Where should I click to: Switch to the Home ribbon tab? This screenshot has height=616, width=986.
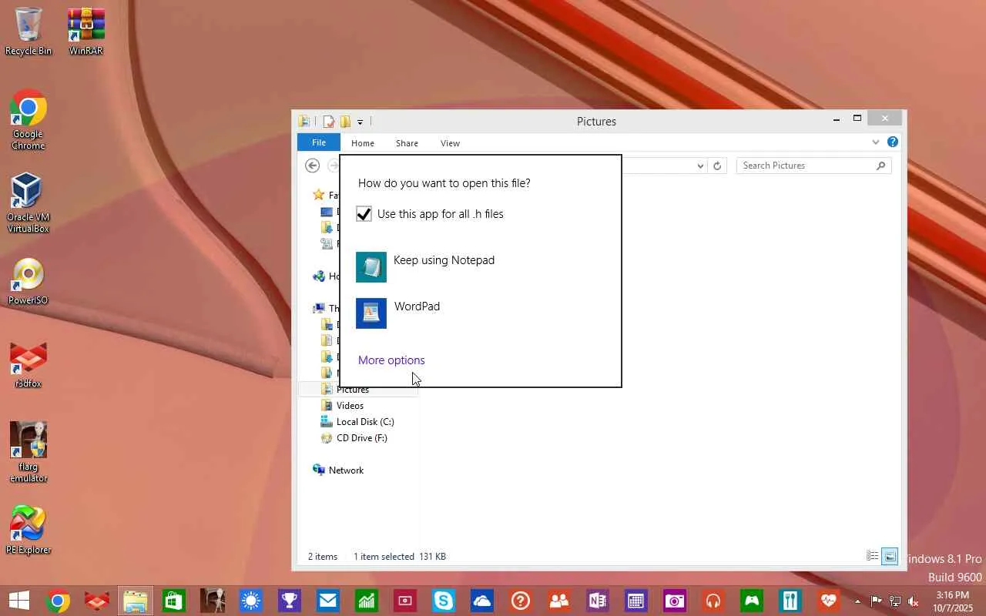pos(363,143)
